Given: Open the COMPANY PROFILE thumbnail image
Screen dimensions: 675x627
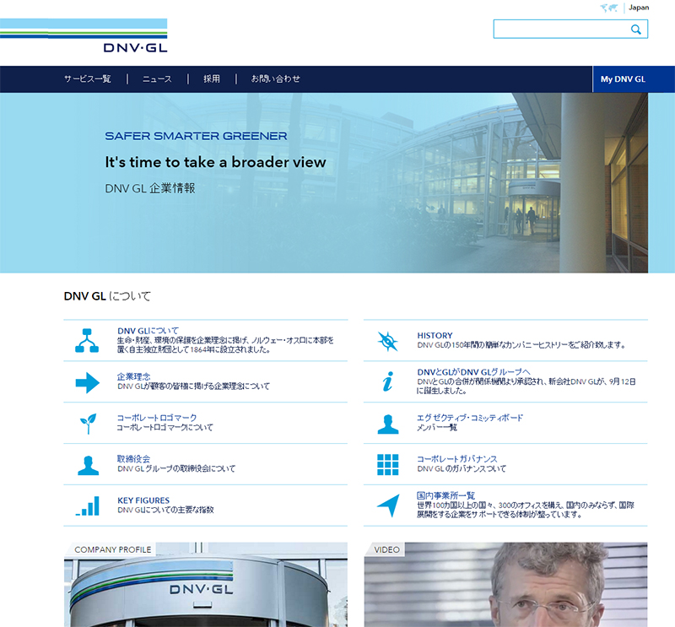Looking at the screenshot, I should (206, 585).
